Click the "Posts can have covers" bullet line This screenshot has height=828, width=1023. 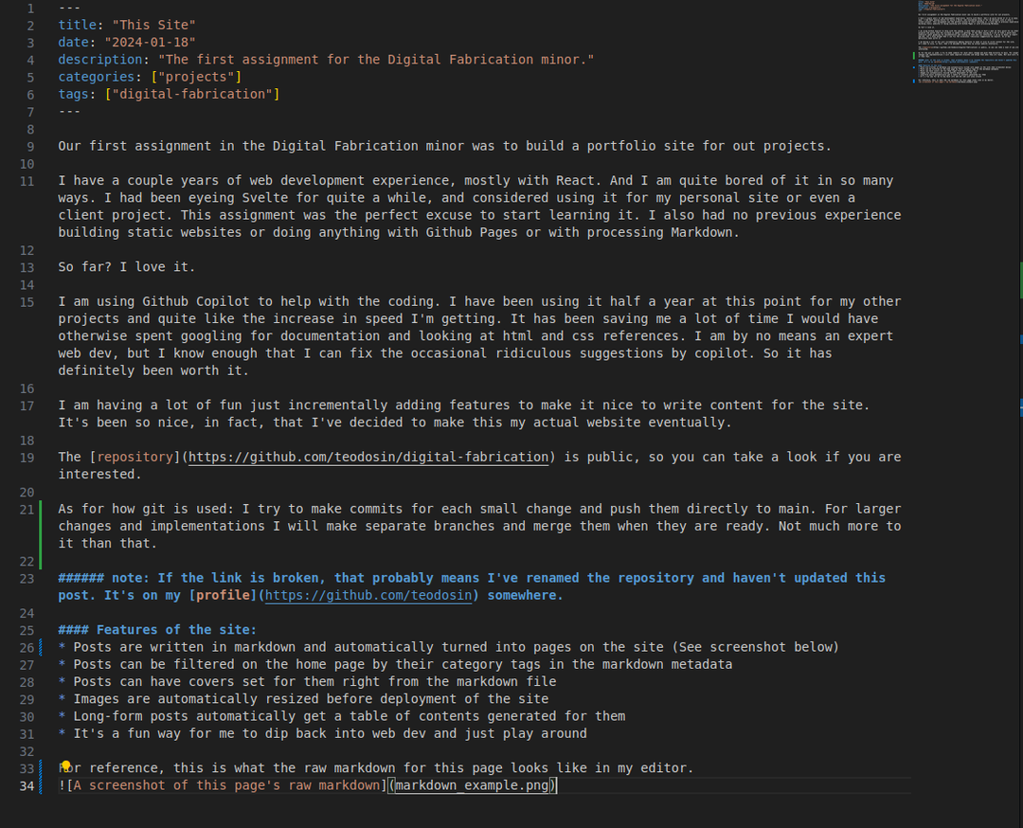(x=307, y=682)
